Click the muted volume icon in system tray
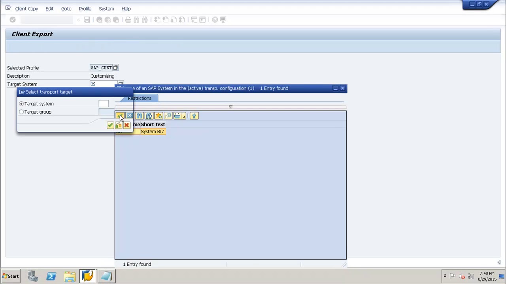506x284 pixels. click(462, 277)
